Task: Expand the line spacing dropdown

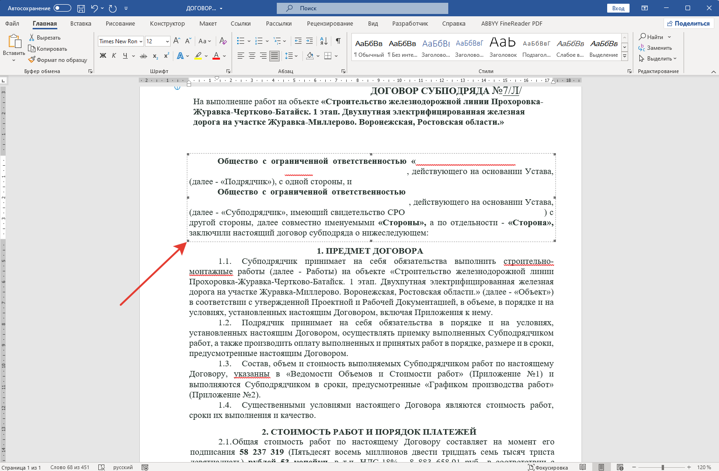Action: 296,56
